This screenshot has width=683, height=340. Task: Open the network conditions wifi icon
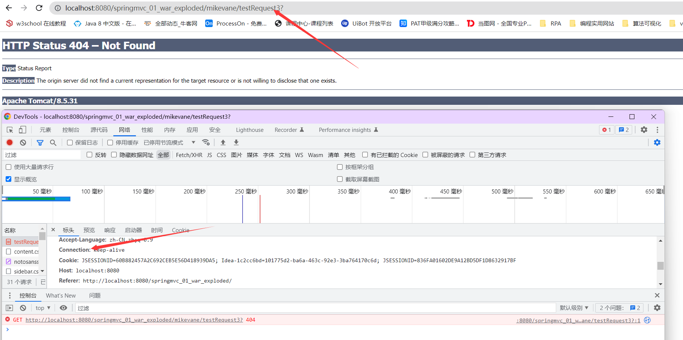206,142
